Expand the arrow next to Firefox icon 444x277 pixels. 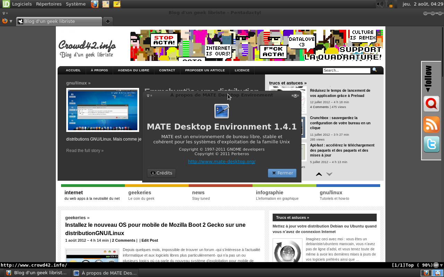coord(11,21)
